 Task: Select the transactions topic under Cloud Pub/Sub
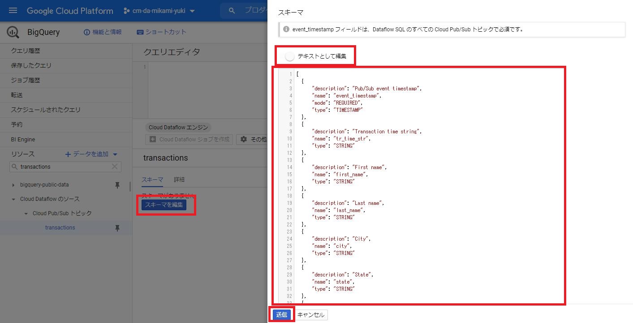click(x=60, y=227)
